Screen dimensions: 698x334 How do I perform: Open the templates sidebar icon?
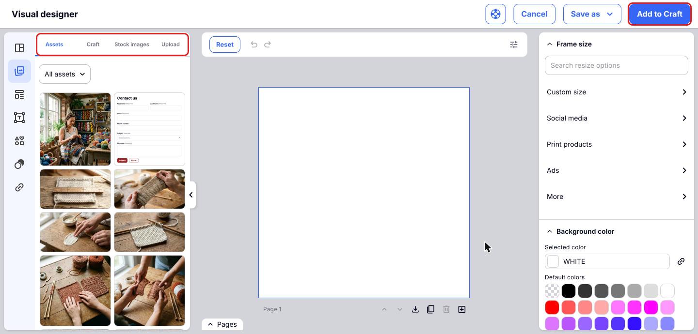point(19,94)
